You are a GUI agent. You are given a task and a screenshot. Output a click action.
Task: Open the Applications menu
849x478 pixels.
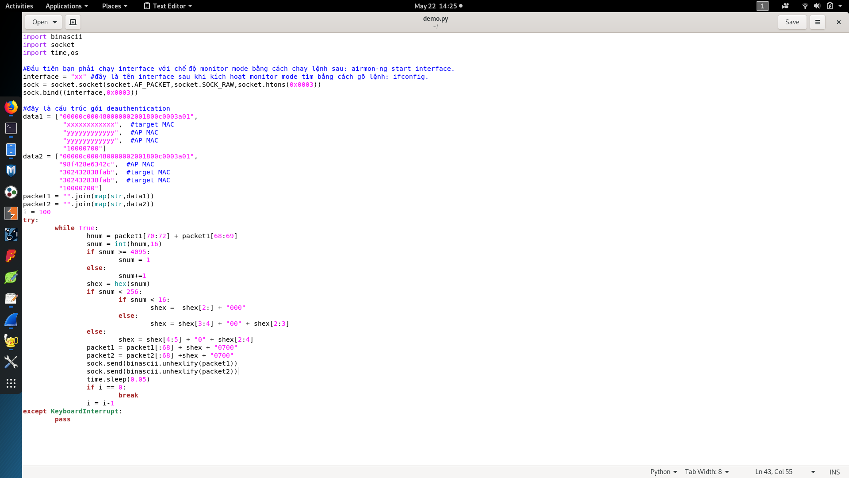(67, 6)
